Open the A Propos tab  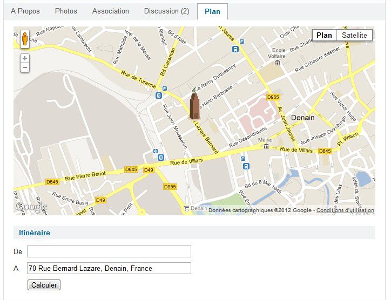coord(25,11)
